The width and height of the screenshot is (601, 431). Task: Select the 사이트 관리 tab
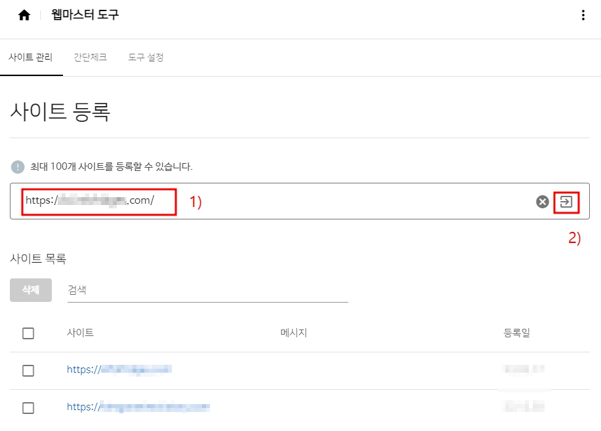pos(31,58)
